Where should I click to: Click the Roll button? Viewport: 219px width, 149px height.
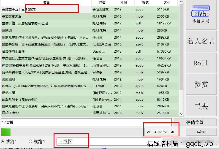tap(201, 63)
